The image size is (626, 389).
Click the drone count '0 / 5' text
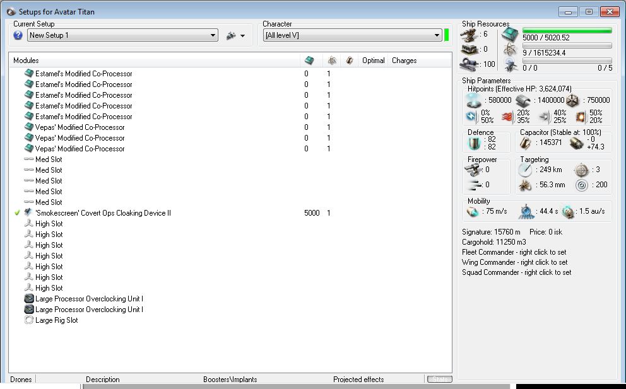[605, 68]
